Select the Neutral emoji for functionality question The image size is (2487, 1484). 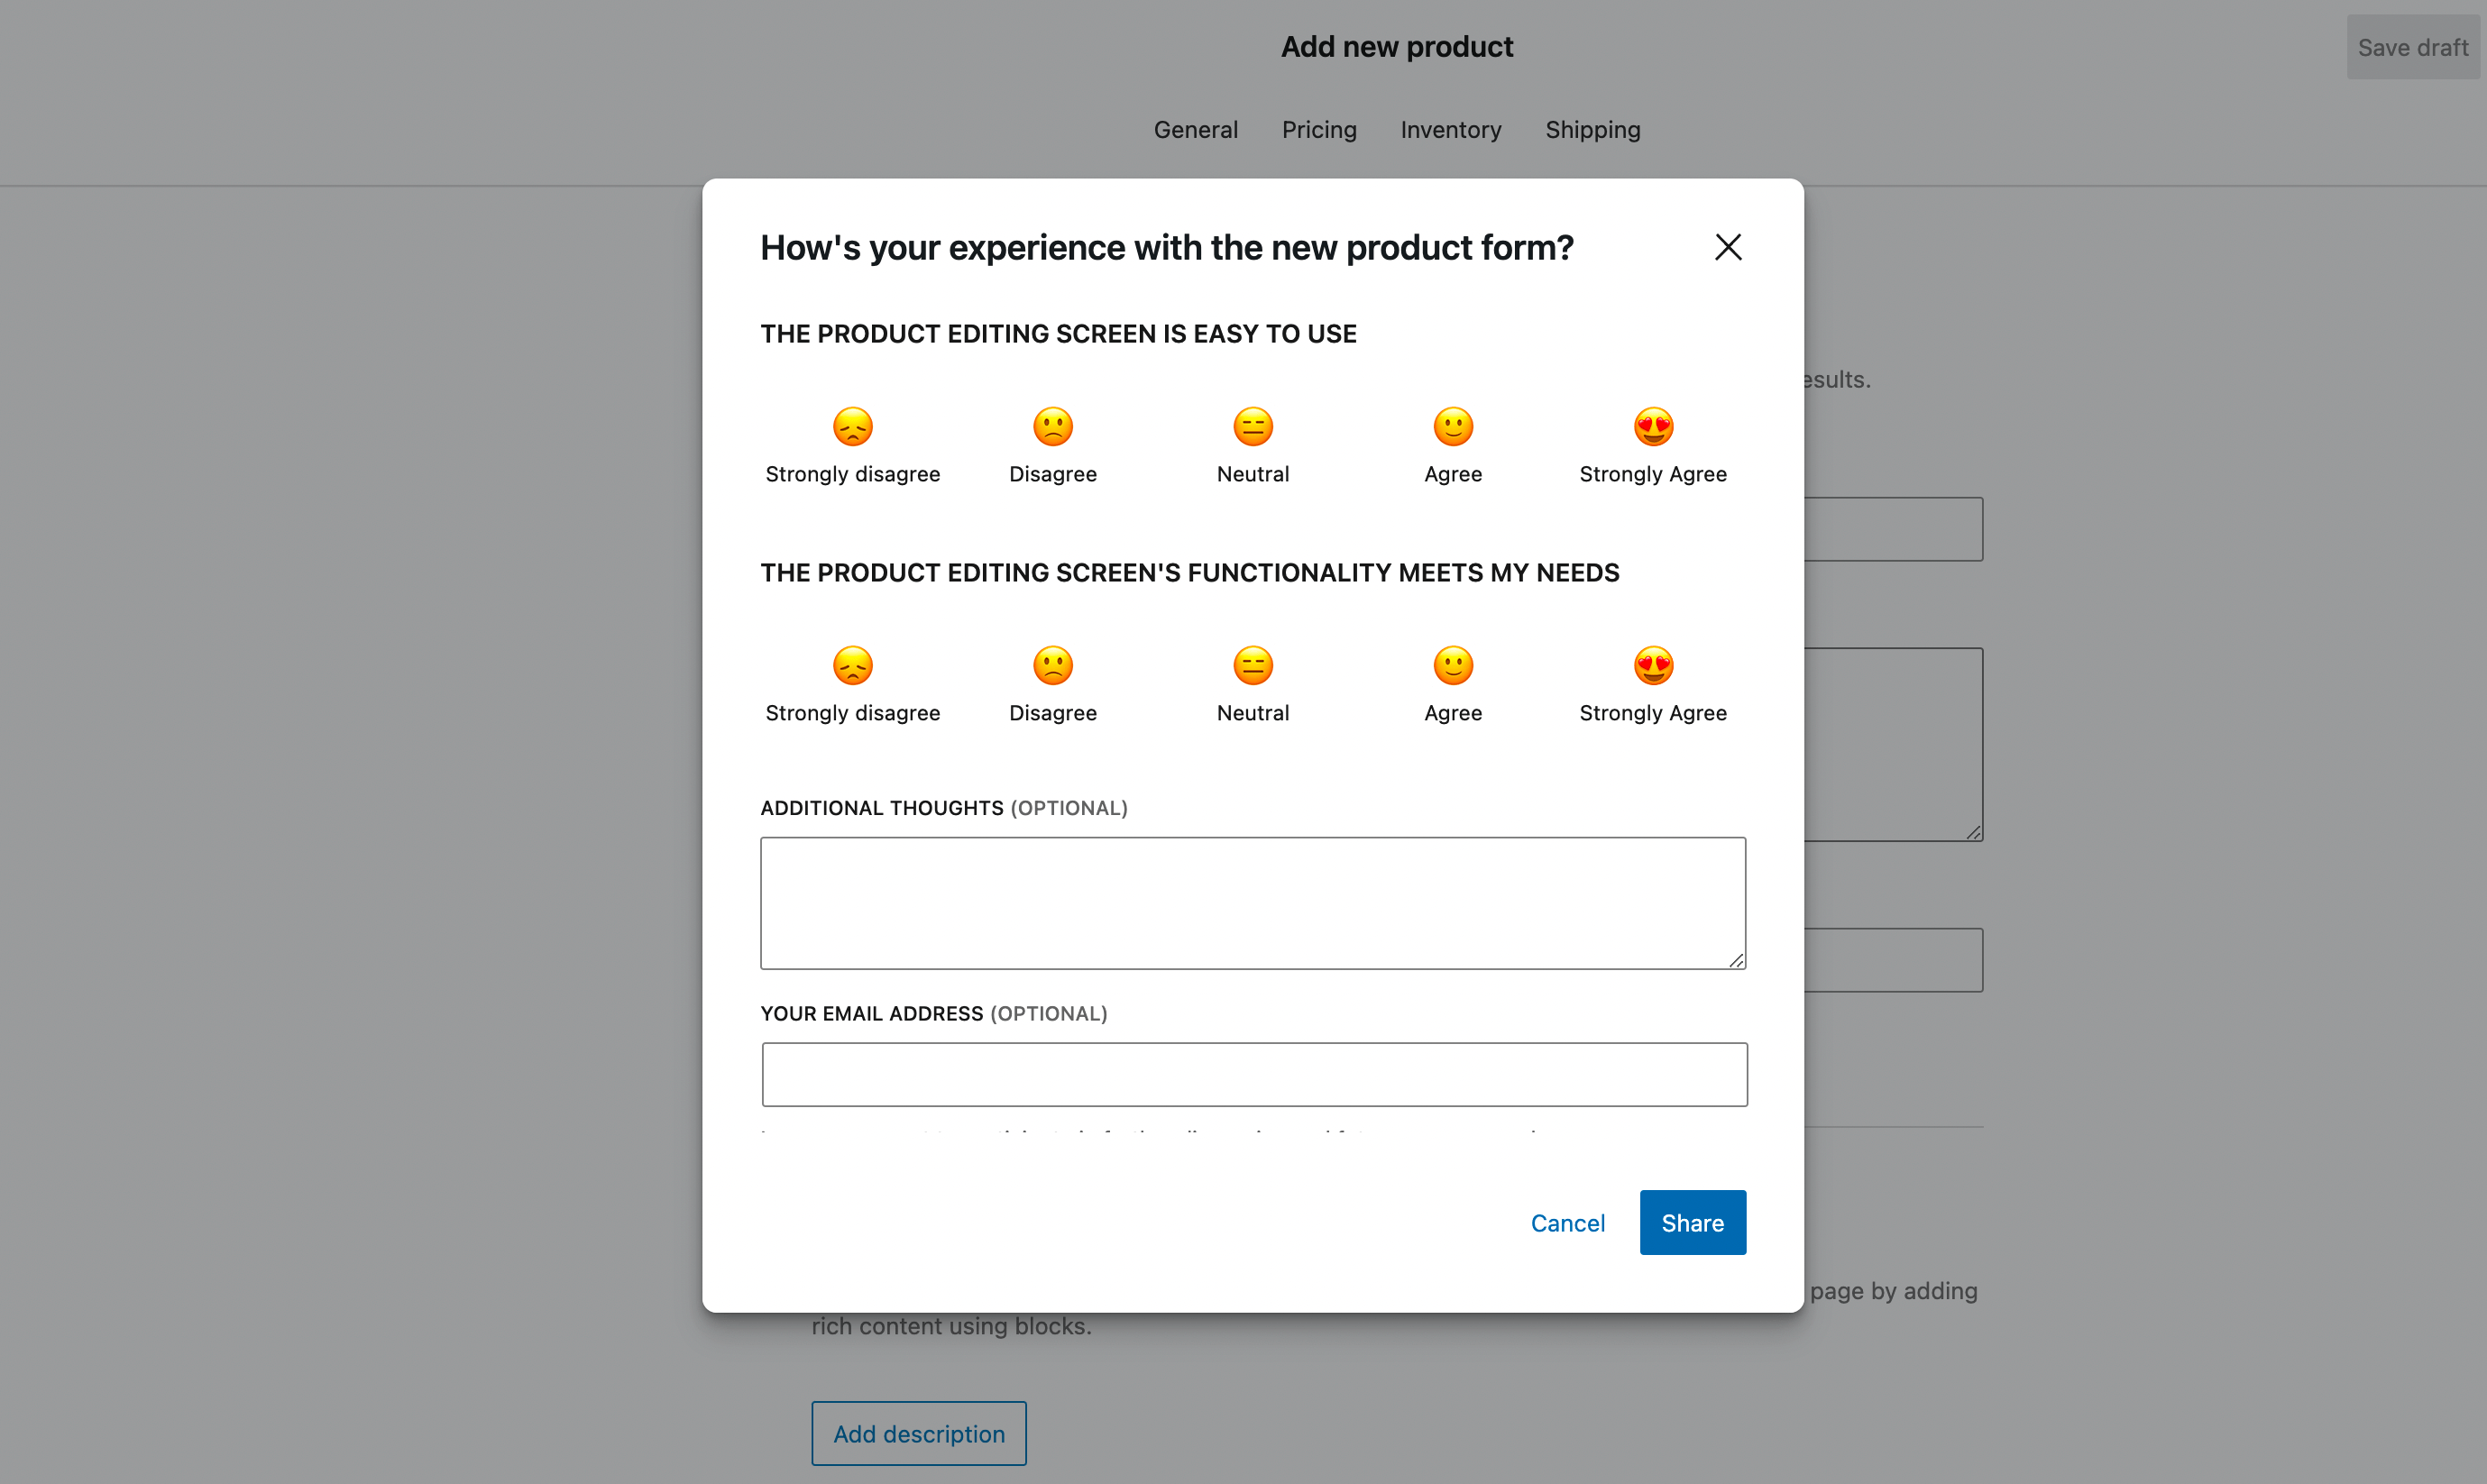click(x=1252, y=666)
